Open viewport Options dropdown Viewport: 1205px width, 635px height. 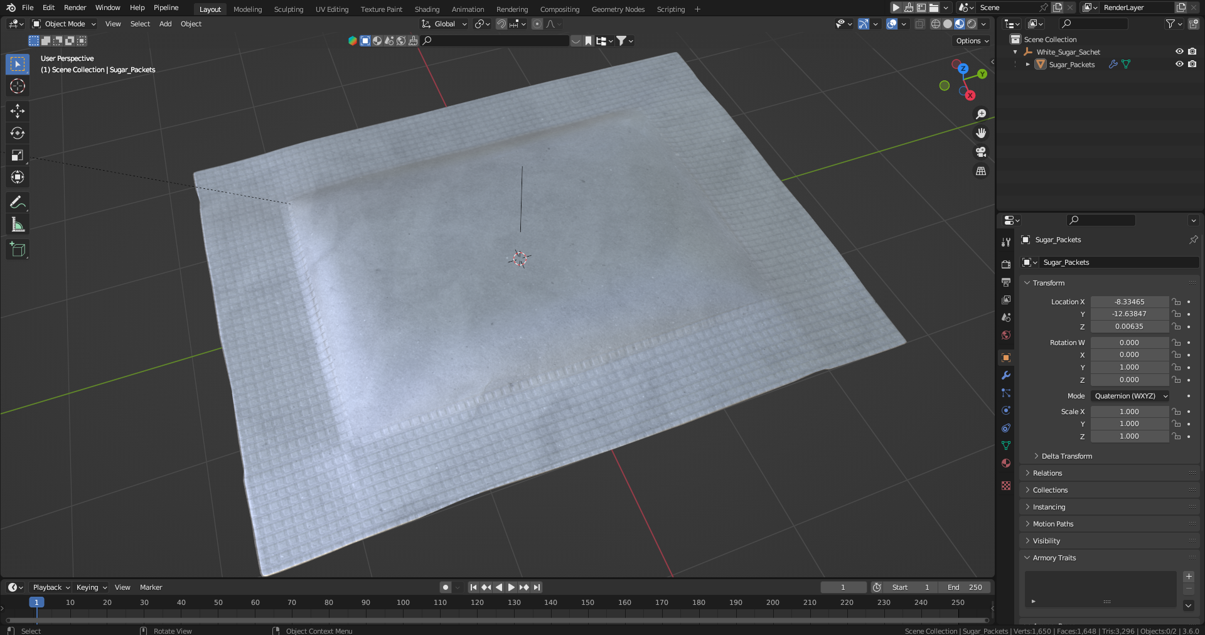pyautogui.click(x=972, y=41)
